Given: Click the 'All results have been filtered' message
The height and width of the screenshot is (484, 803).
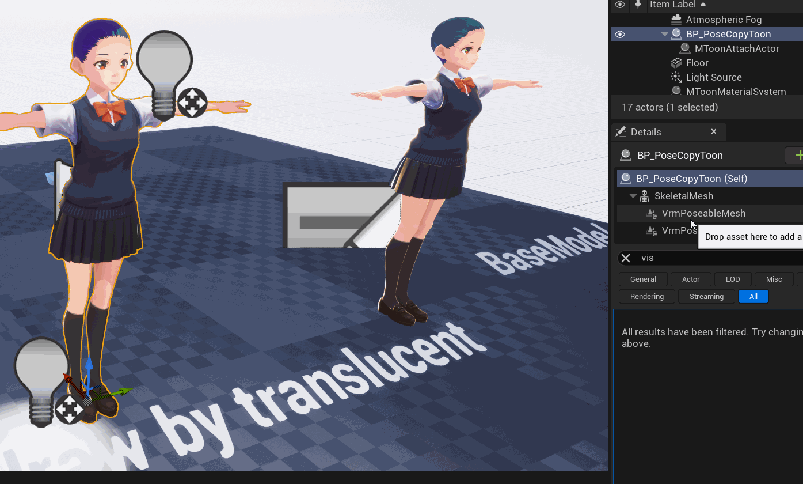Looking at the screenshot, I should tap(712, 338).
